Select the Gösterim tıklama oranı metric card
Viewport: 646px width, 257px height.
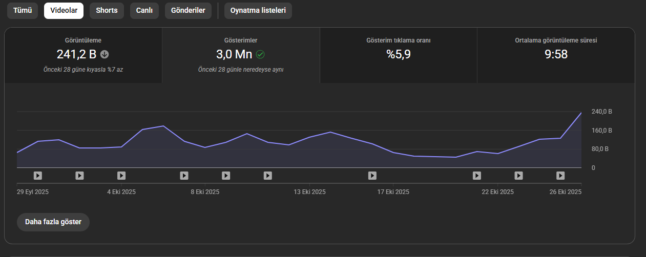pyautogui.click(x=399, y=55)
